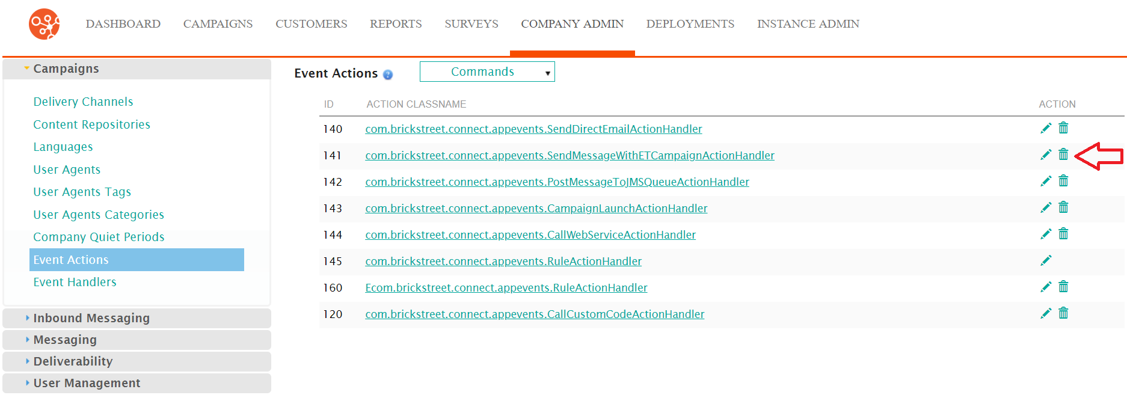Click the ID cell 120
The width and height of the screenshot is (1127, 398).
(x=333, y=314)
